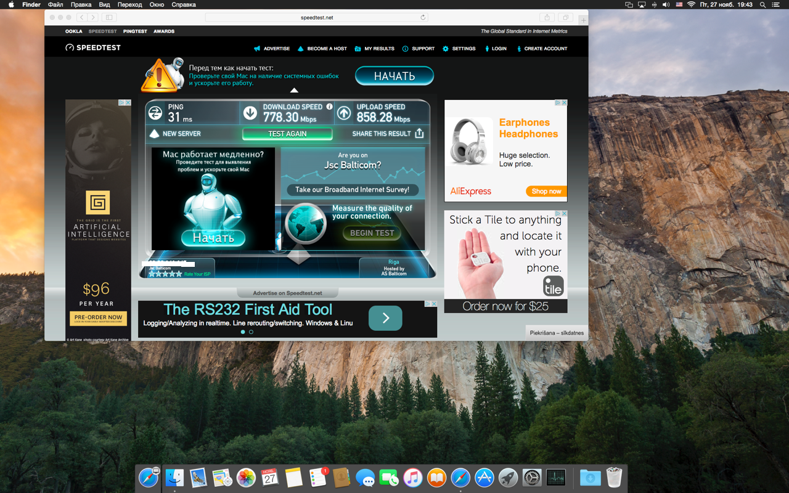789x493 pixels.
Task: Open iTunes from the Dock
Action: (413, 478)
